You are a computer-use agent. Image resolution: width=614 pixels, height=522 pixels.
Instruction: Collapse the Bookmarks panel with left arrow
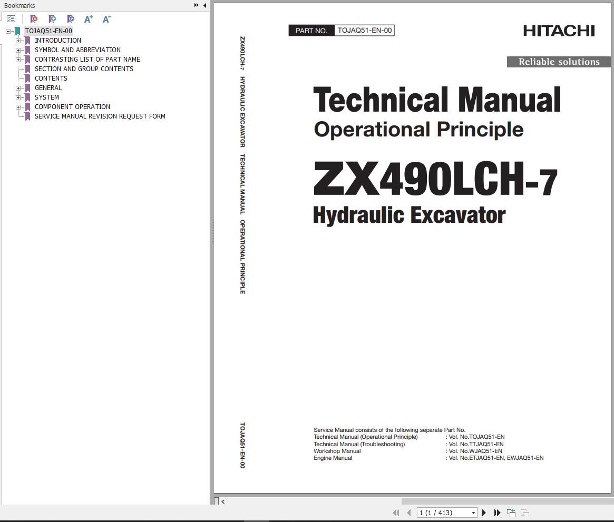click(x=205, y=5)
